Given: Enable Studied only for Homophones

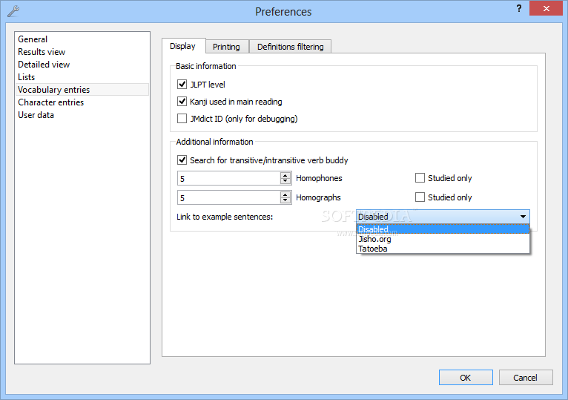Looking at the screenshot, I should [x=420, y=178].
